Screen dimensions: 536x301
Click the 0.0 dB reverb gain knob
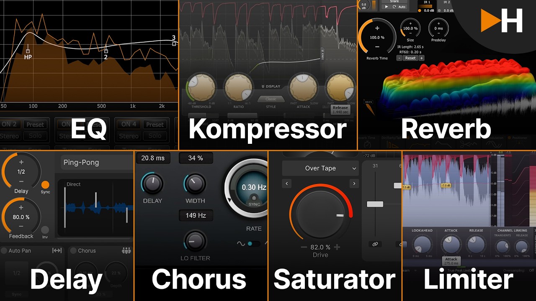[363, 5]
